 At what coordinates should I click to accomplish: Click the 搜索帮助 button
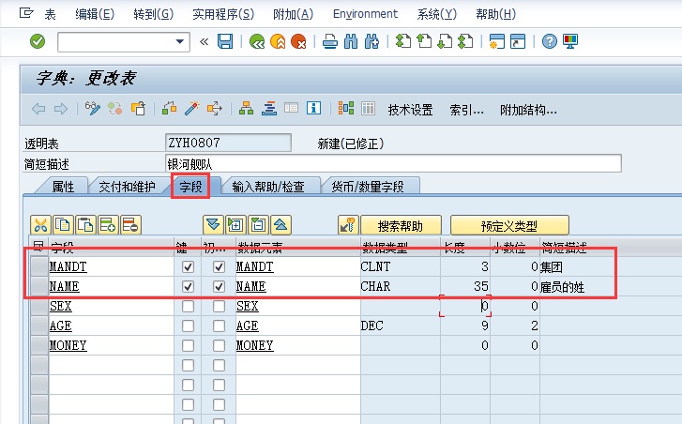pos(401,226)
